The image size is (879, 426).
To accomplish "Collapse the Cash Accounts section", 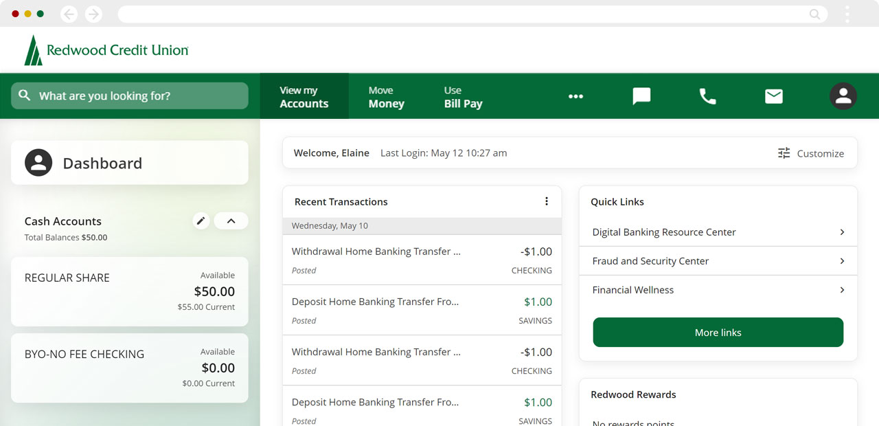I will point(231,221).
